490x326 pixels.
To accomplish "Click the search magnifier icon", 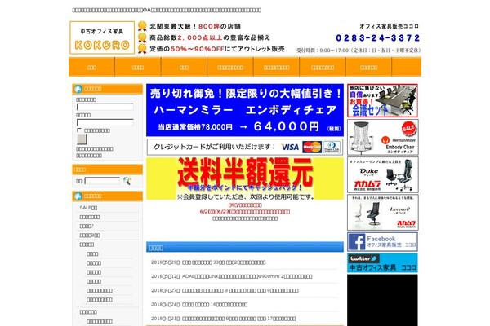I will pos(127,181).
